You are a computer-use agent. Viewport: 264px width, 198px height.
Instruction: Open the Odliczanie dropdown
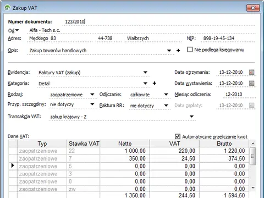click(x=166, y=95)
